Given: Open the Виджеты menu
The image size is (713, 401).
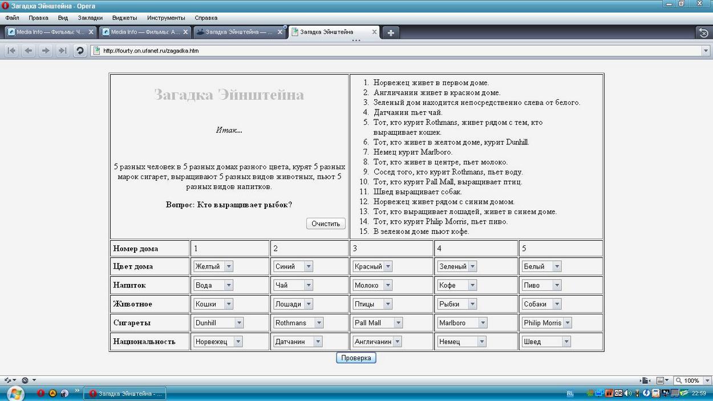Looking at the screenshot, I should coord(124,18).
